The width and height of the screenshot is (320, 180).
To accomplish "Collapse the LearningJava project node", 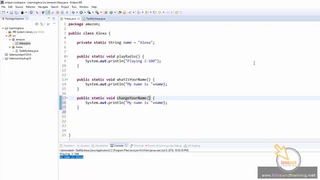I will 3,28.
